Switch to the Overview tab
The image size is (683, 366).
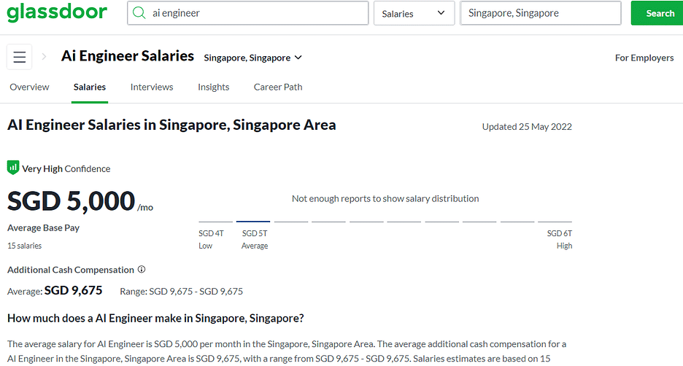click(30, 87)
